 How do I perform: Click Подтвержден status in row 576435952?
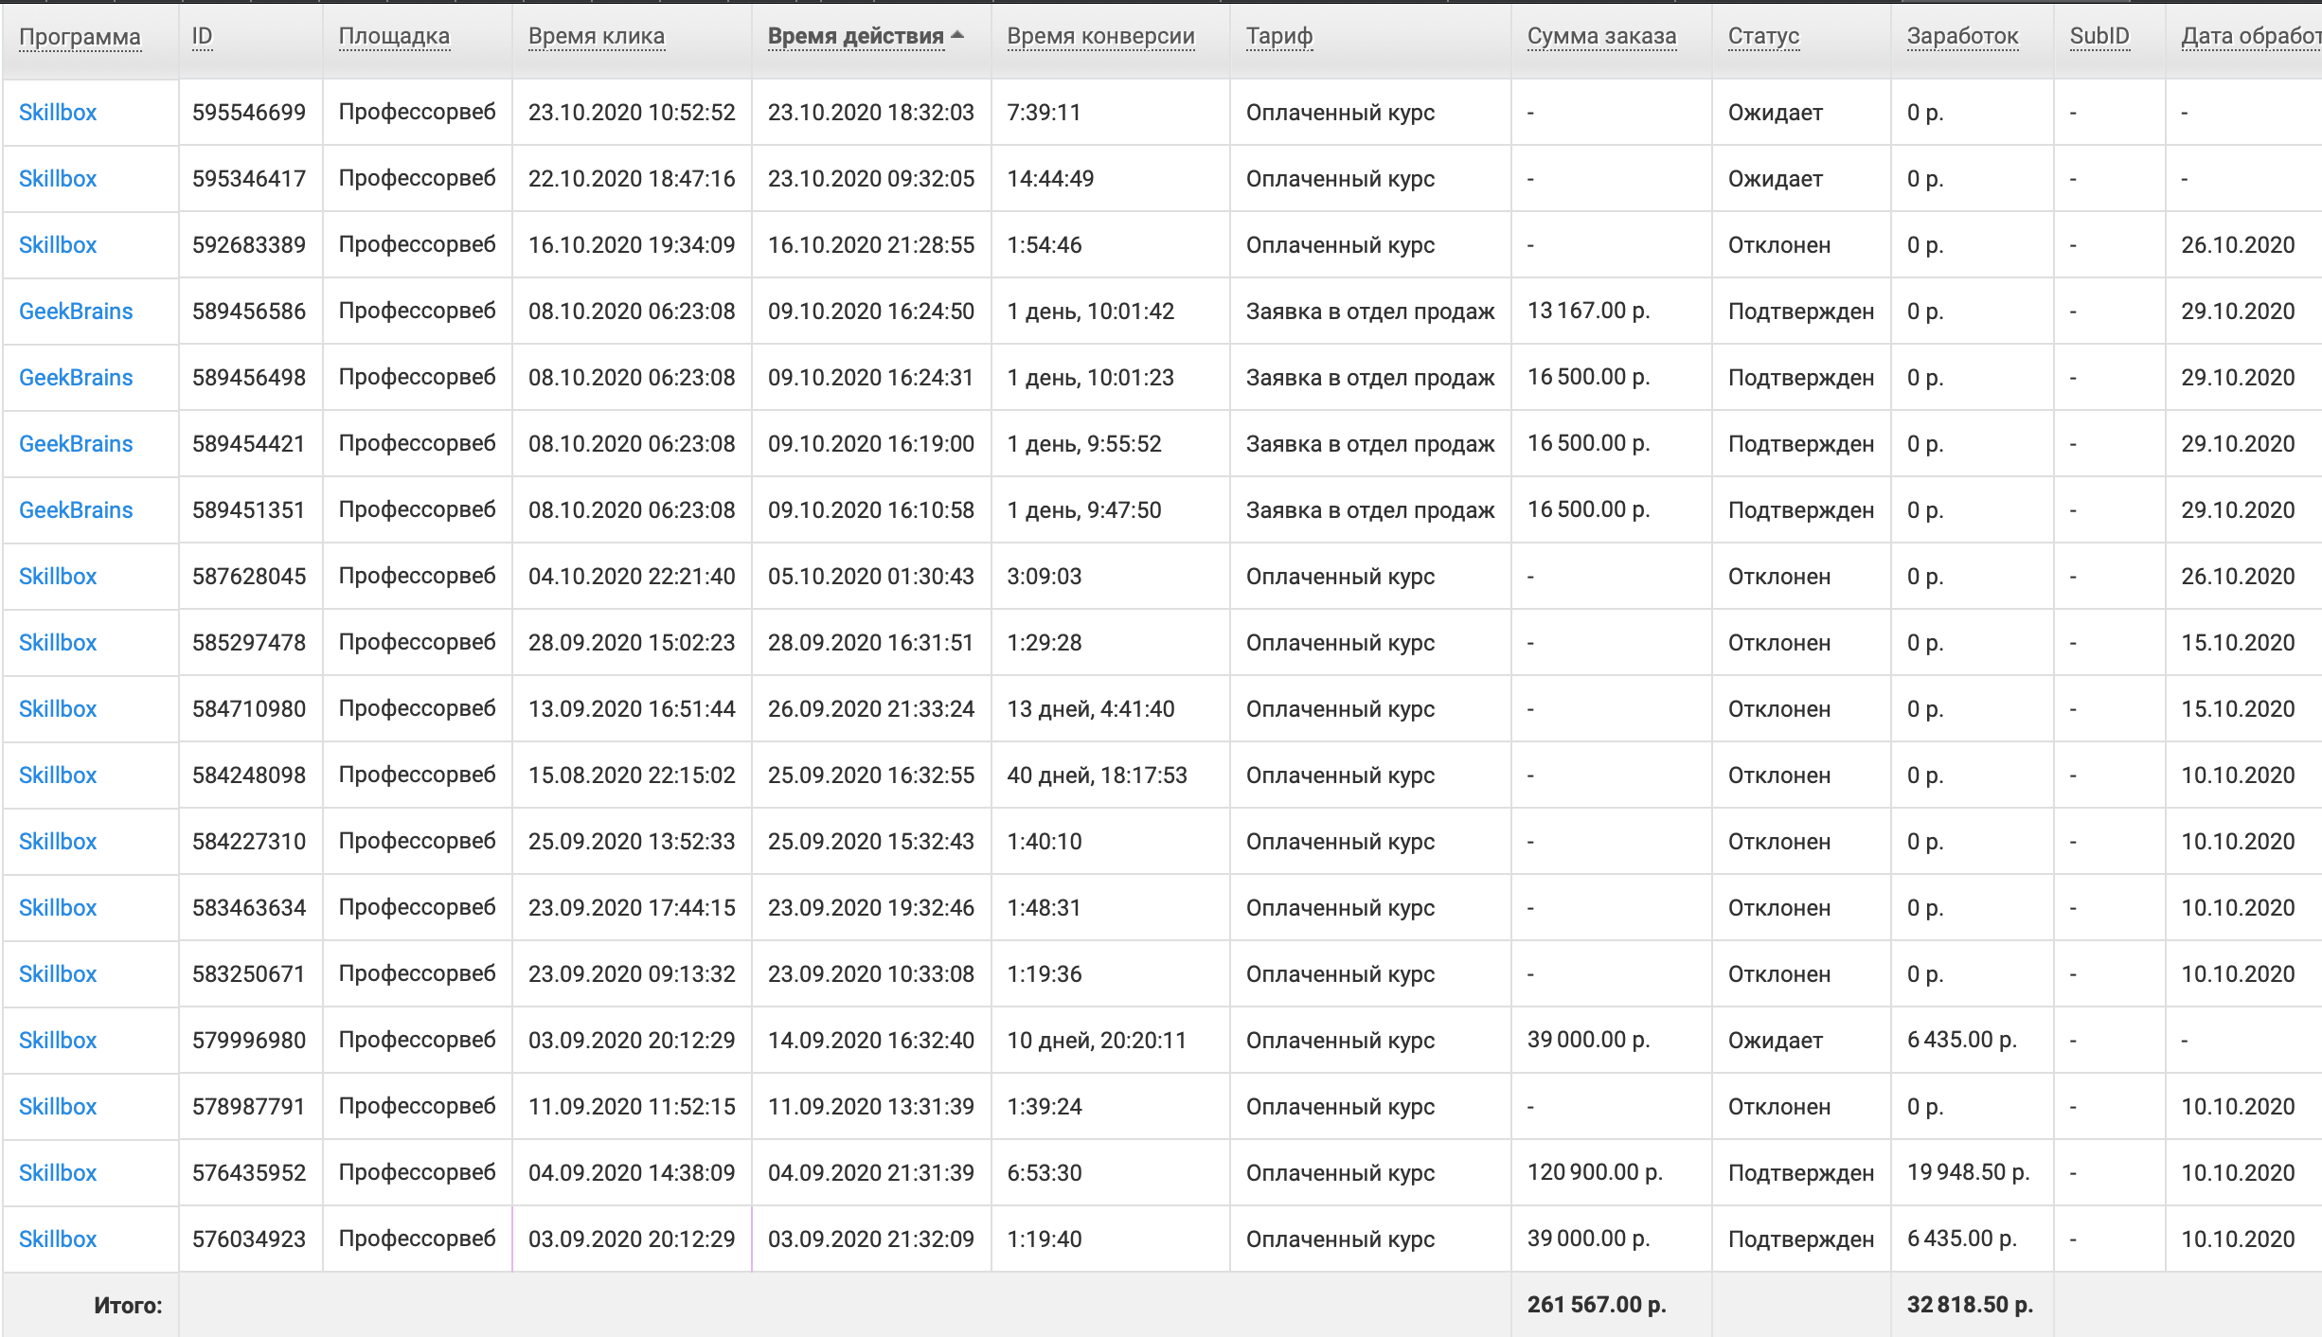coord(1801,1173)
